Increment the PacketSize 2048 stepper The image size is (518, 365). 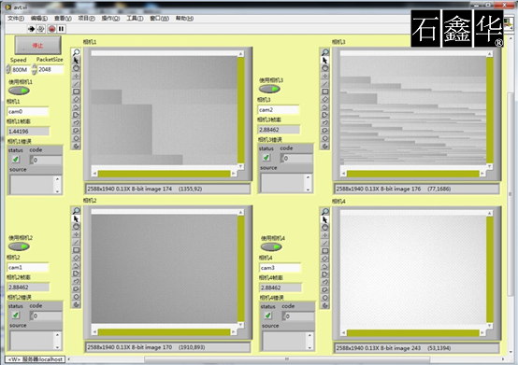pyautogui.click(x=34, y=66)
